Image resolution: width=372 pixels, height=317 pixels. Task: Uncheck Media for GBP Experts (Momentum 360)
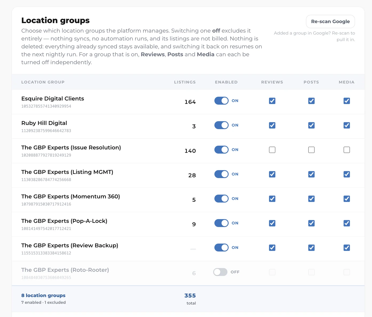point(347,199)
